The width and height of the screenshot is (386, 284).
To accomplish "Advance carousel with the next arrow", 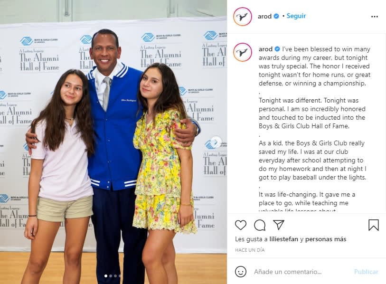I will 216,142.
